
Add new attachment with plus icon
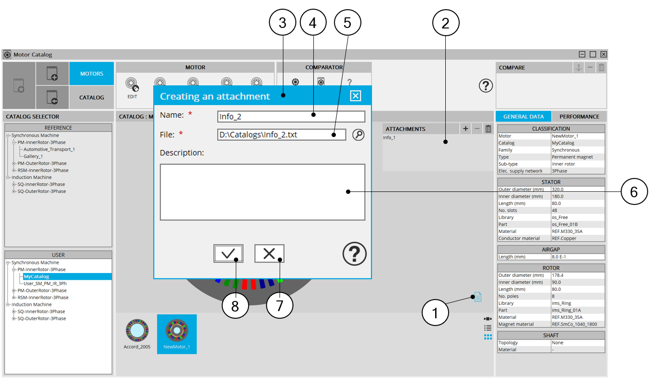pyautogui.click(x=466, y=129)
